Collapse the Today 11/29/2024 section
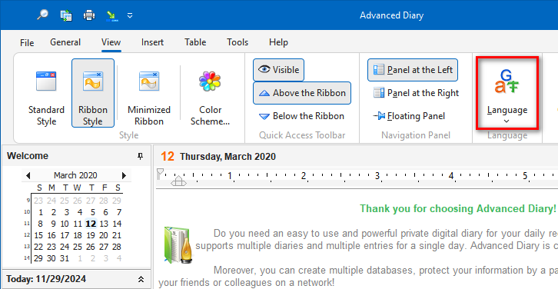558x289 pixels. [x=141, y=279]
